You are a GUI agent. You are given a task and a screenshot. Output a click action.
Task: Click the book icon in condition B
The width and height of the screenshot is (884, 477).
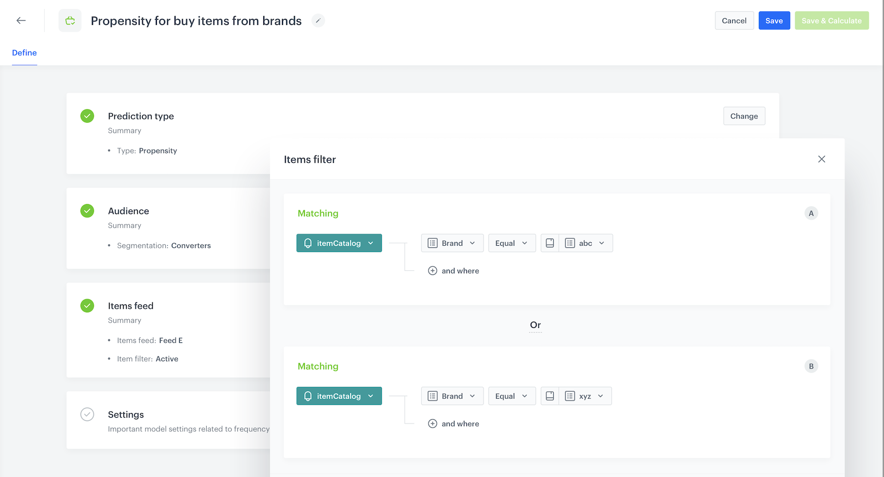[x=550, y=396]
